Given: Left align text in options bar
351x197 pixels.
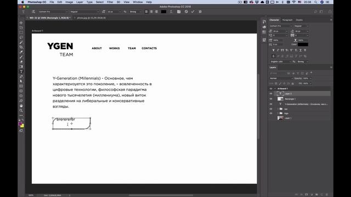Looking at the screenshot, I should click(x=146, y=11).
